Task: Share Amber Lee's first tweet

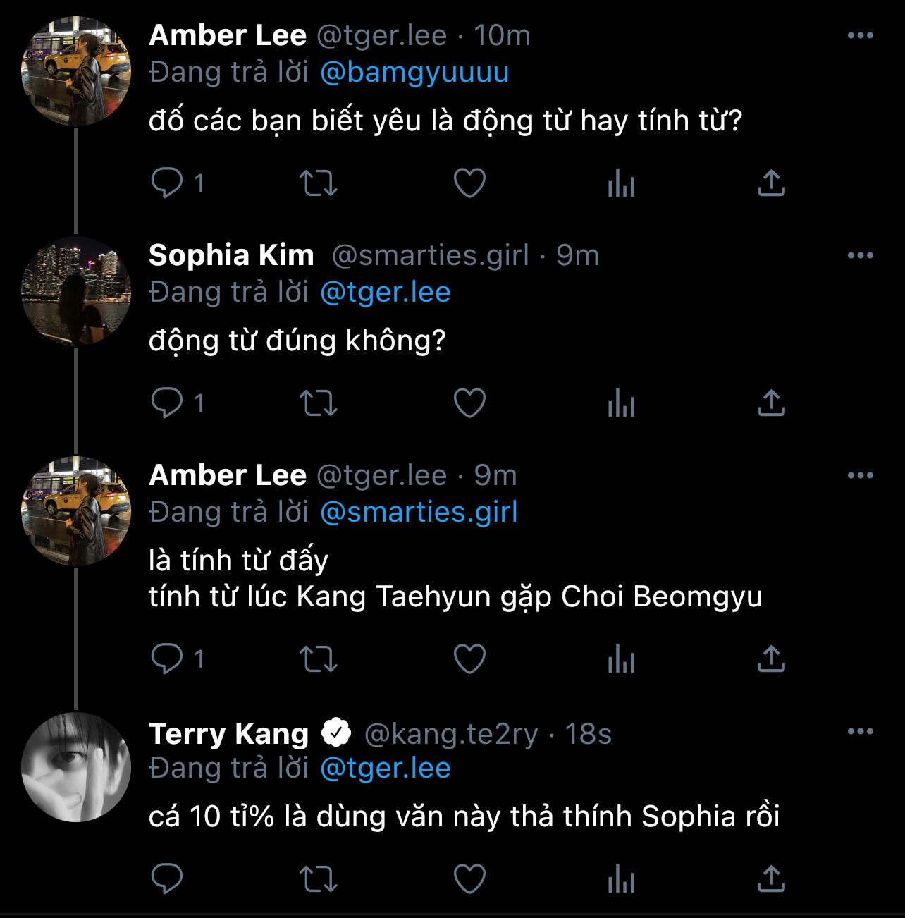Action: tap(771, 183)
